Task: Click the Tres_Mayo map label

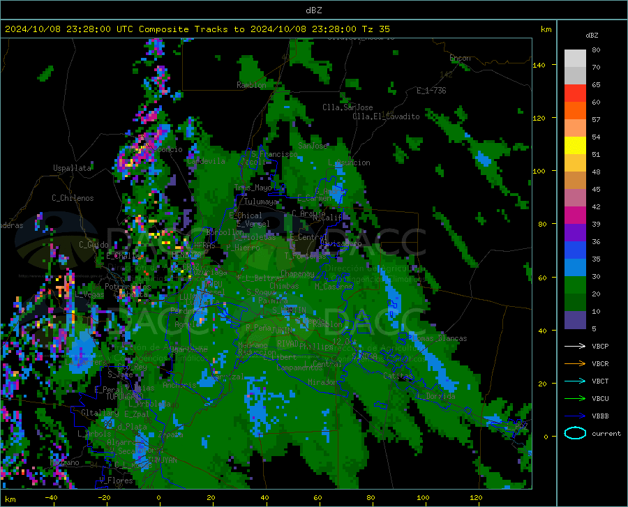Action: click(x=253, y=188)
